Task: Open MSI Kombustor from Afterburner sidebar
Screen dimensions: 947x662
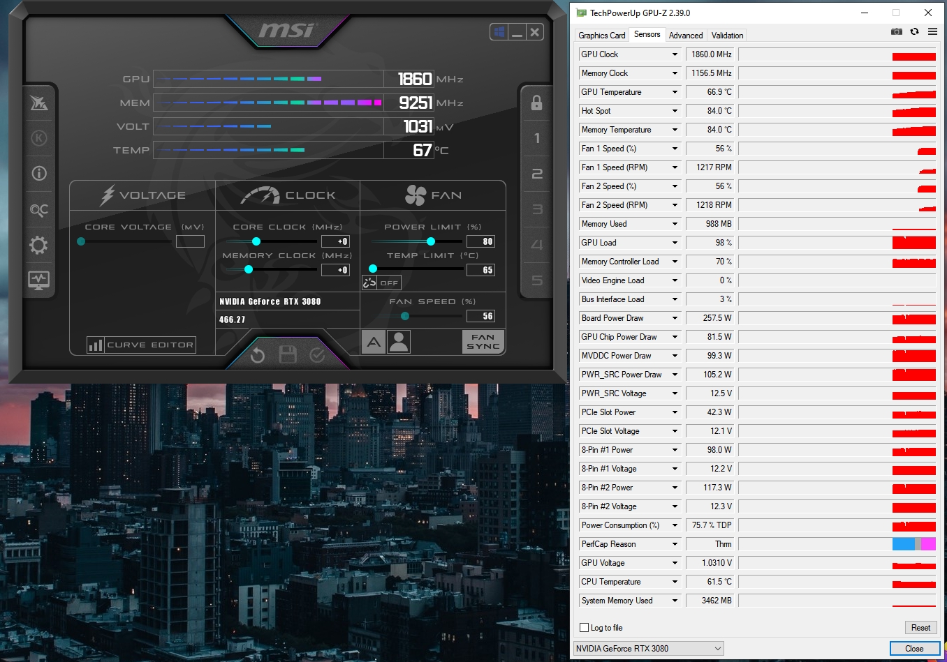Action: tap(39, 103)
